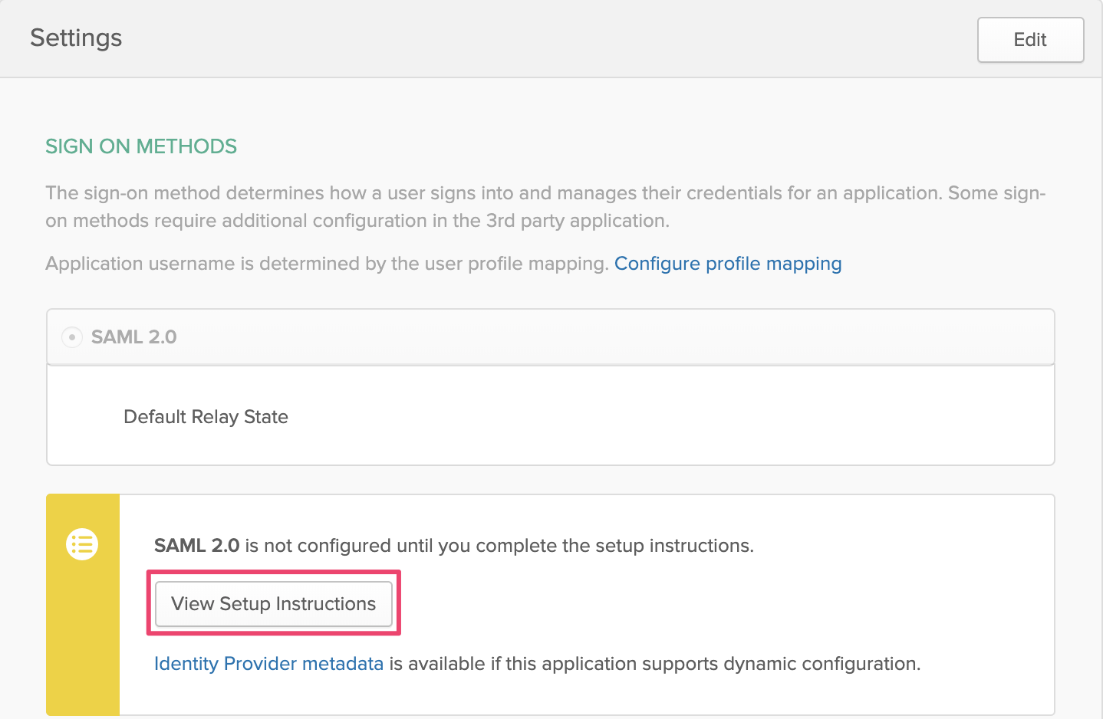Click the sign-on method description paragraph
The height and width of the screenshot is (719, 1103).
(545, 207)
